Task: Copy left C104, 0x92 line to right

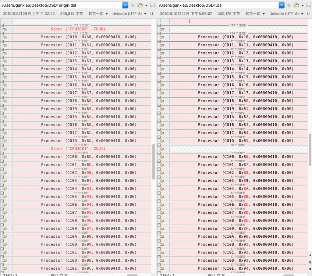Action: [x=4, y=189]
